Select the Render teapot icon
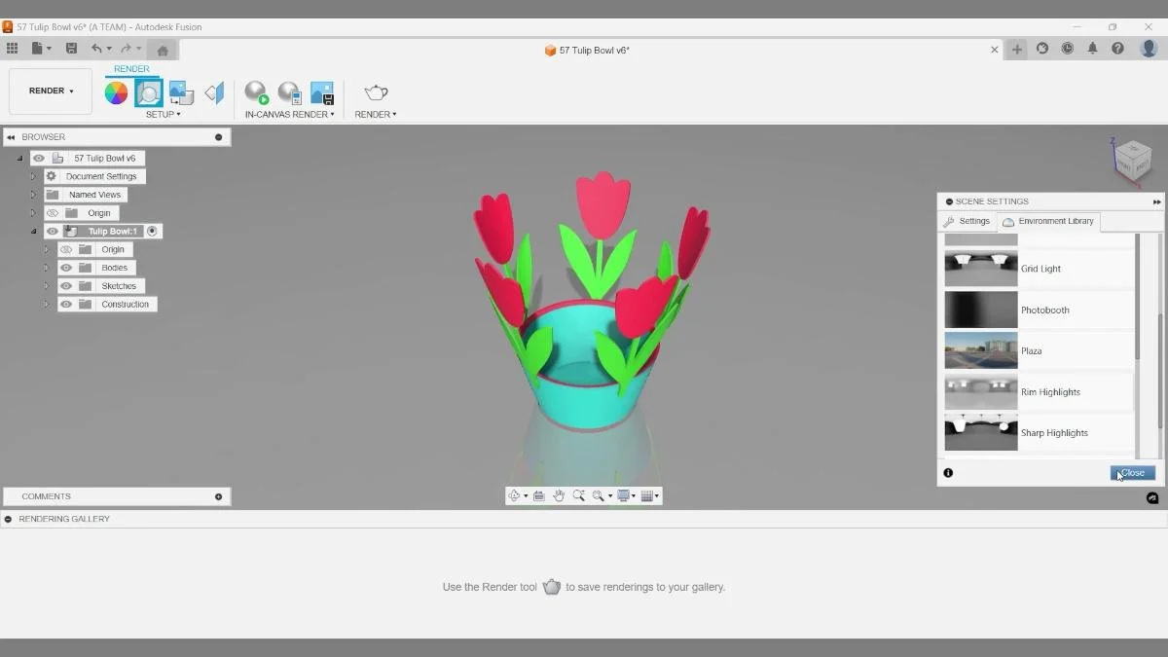Viewport: 1168px width, 657px height. 375,92
